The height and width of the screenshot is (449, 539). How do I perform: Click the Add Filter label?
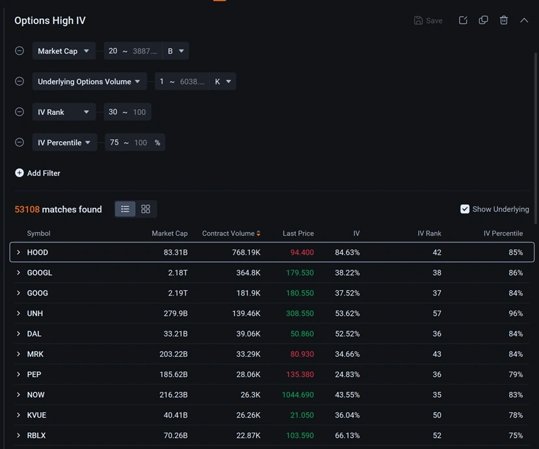point(44,173)
